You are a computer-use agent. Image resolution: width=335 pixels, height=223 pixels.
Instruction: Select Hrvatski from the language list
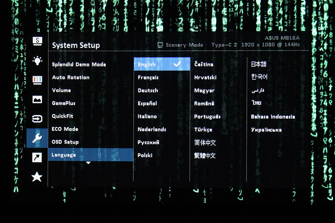(205, 77)
